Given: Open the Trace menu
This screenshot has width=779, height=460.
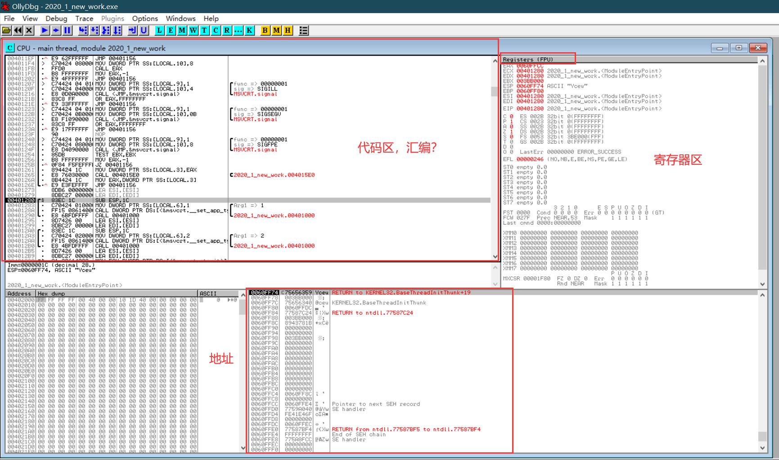Looking at the screenshot, I should click(84, 18).
